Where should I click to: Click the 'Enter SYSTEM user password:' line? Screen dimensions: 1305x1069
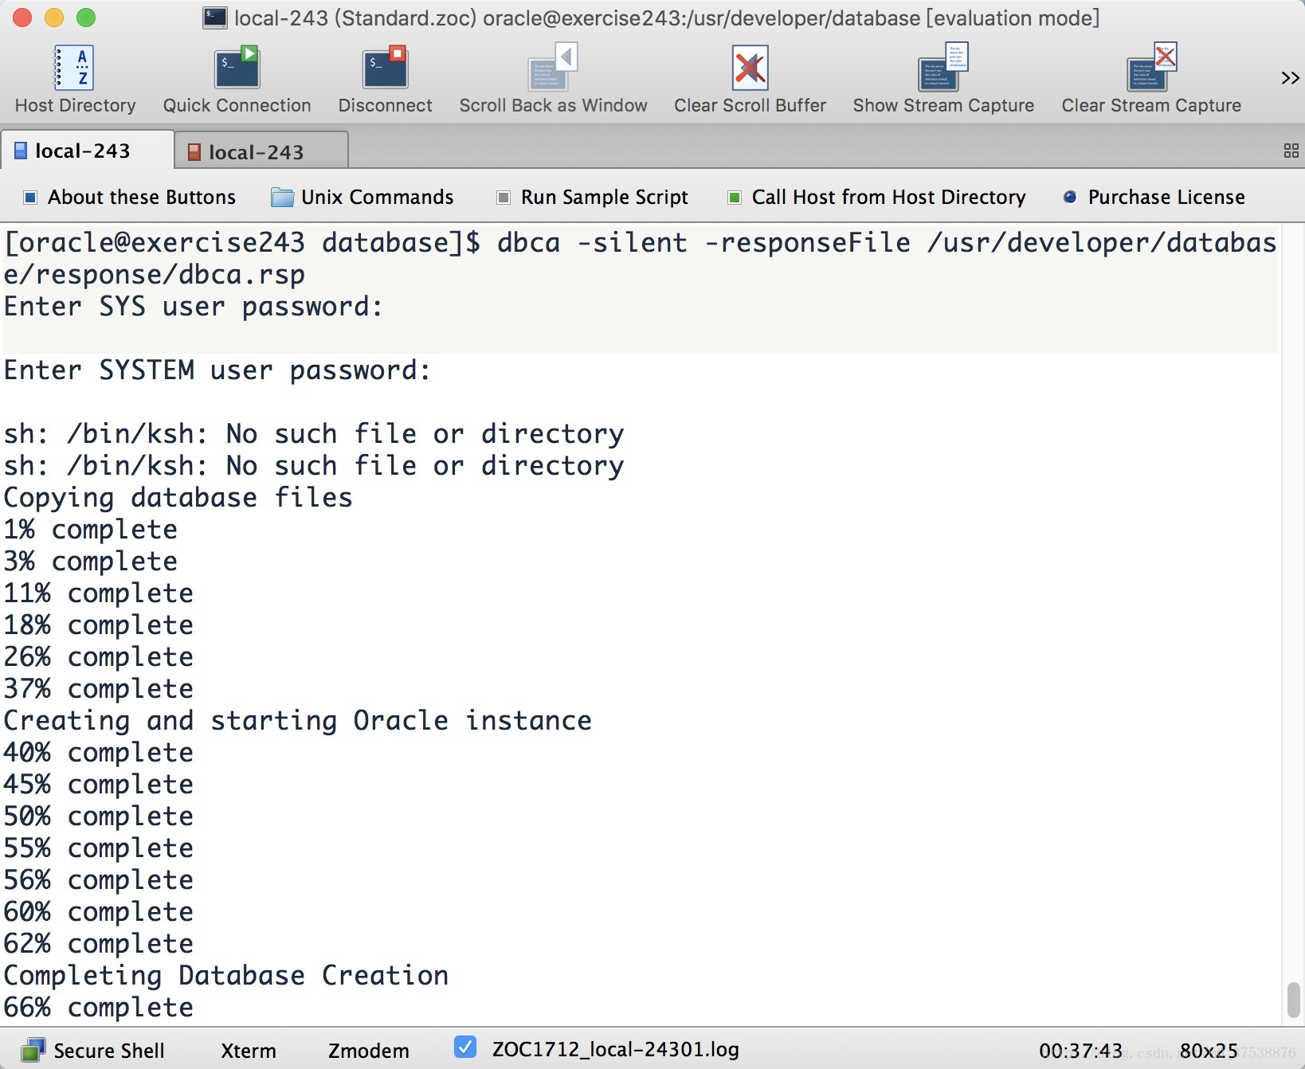click(217, 370)
